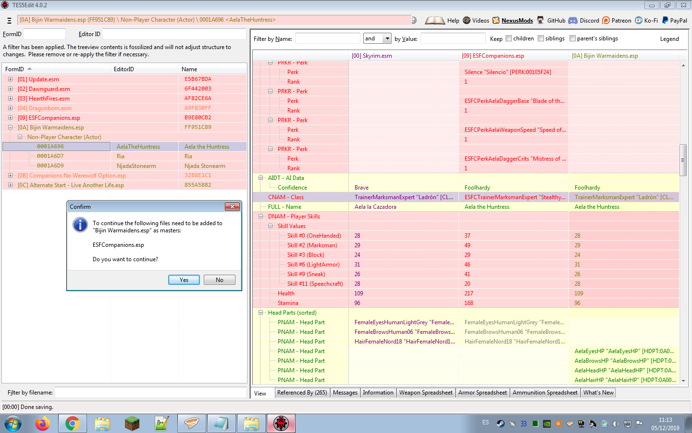The height and width of the screenshot is (433, 692).
Task: Open the NexusMods page link
Action: click(517, 20)
